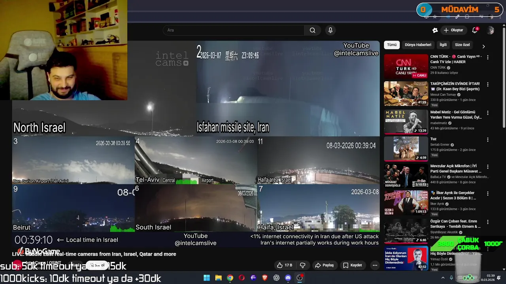Open İlker Ayrık thumbnail 1:09:13
Viewport: 506px width, 284px height.
[x=406, y=203]
